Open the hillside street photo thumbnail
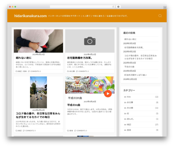 click(x=38, y=92)
